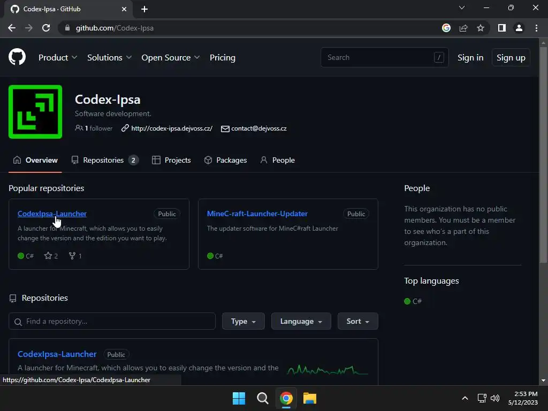Open the Pricing page
This screenshot has width=548, height=411.
tap(222, 58)
